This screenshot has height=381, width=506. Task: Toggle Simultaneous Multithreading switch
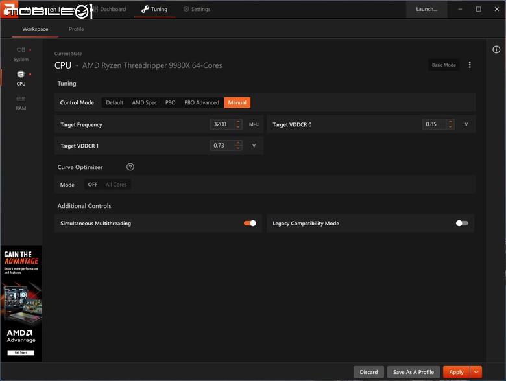250,223
